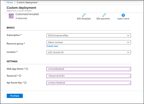This screenshot has height=104, width=144.
Task: Click the Edit parameters pencil icon
Action: coord(104,15)
